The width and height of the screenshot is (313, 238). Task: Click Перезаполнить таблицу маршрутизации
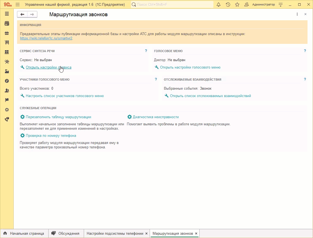[x=58, y=117]
